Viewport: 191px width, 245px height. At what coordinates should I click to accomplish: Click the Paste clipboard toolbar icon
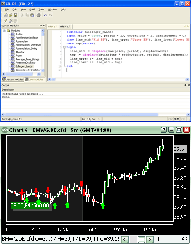32,15
